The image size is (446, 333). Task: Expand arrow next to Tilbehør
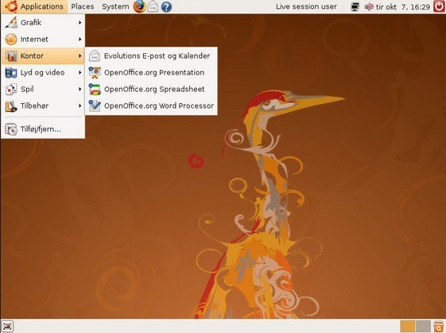click(x=80, y=106)
